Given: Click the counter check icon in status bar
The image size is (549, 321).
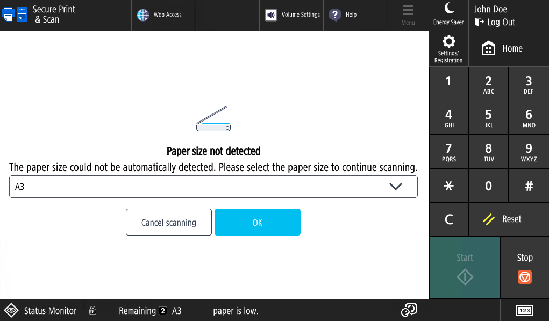Looking at the screenshot, I should (409, 310).
